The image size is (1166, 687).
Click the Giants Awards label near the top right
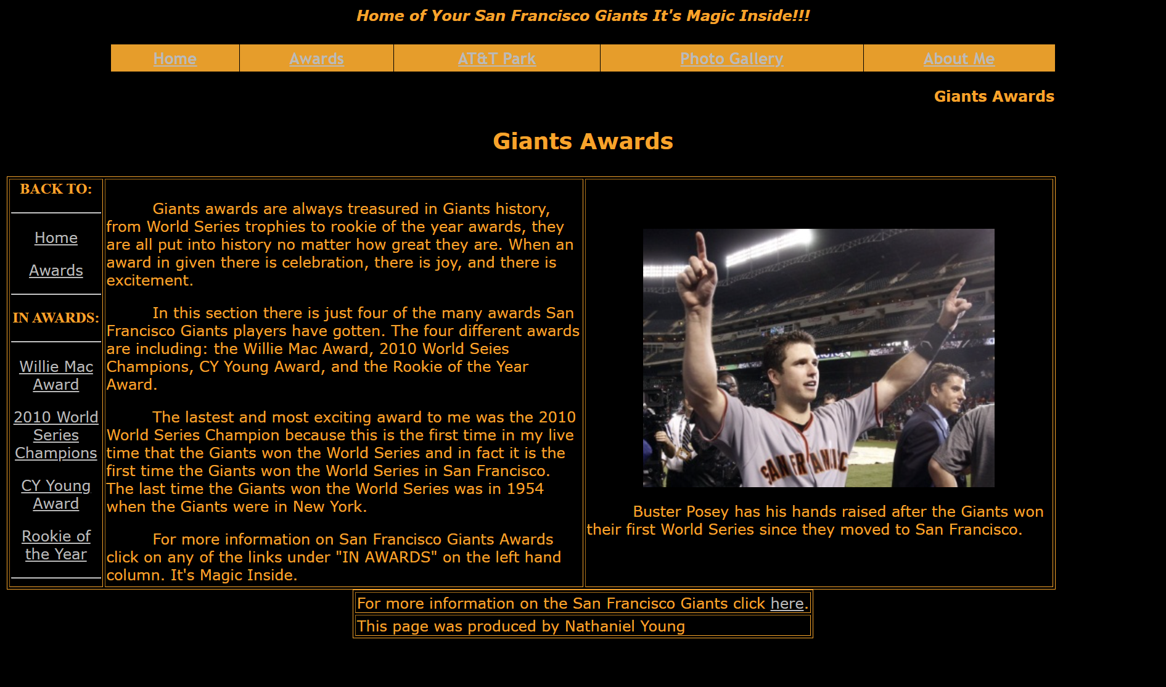click(x=994, y=97)
